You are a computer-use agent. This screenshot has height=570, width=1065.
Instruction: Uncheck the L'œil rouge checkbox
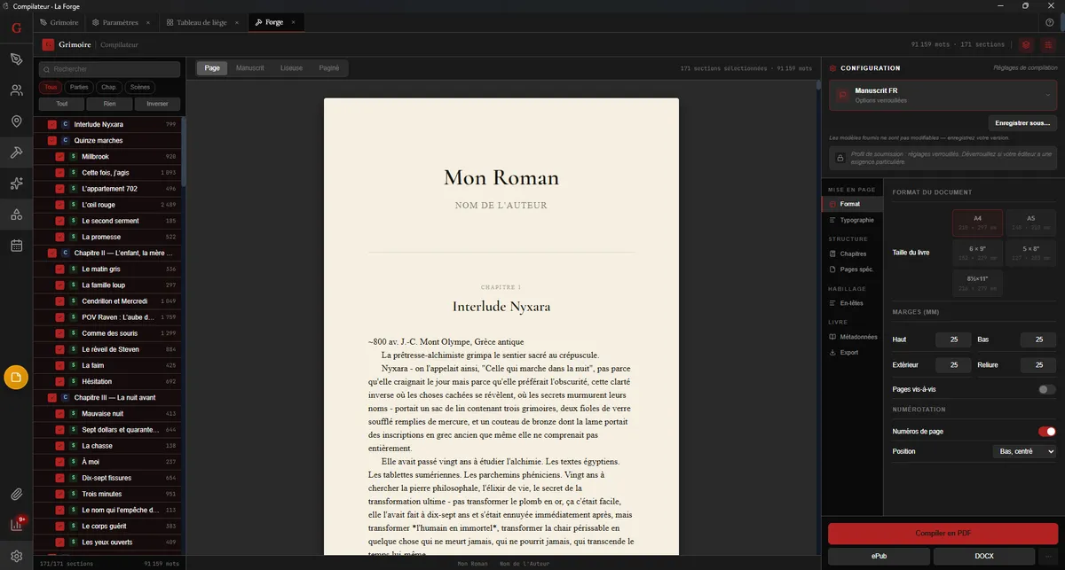[59, 205]
